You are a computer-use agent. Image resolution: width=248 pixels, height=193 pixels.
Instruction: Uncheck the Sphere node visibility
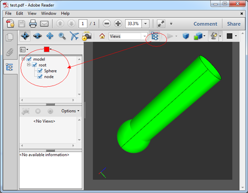click(40, 71)
